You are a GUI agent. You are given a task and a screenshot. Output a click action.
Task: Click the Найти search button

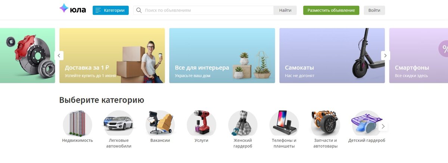285,10
